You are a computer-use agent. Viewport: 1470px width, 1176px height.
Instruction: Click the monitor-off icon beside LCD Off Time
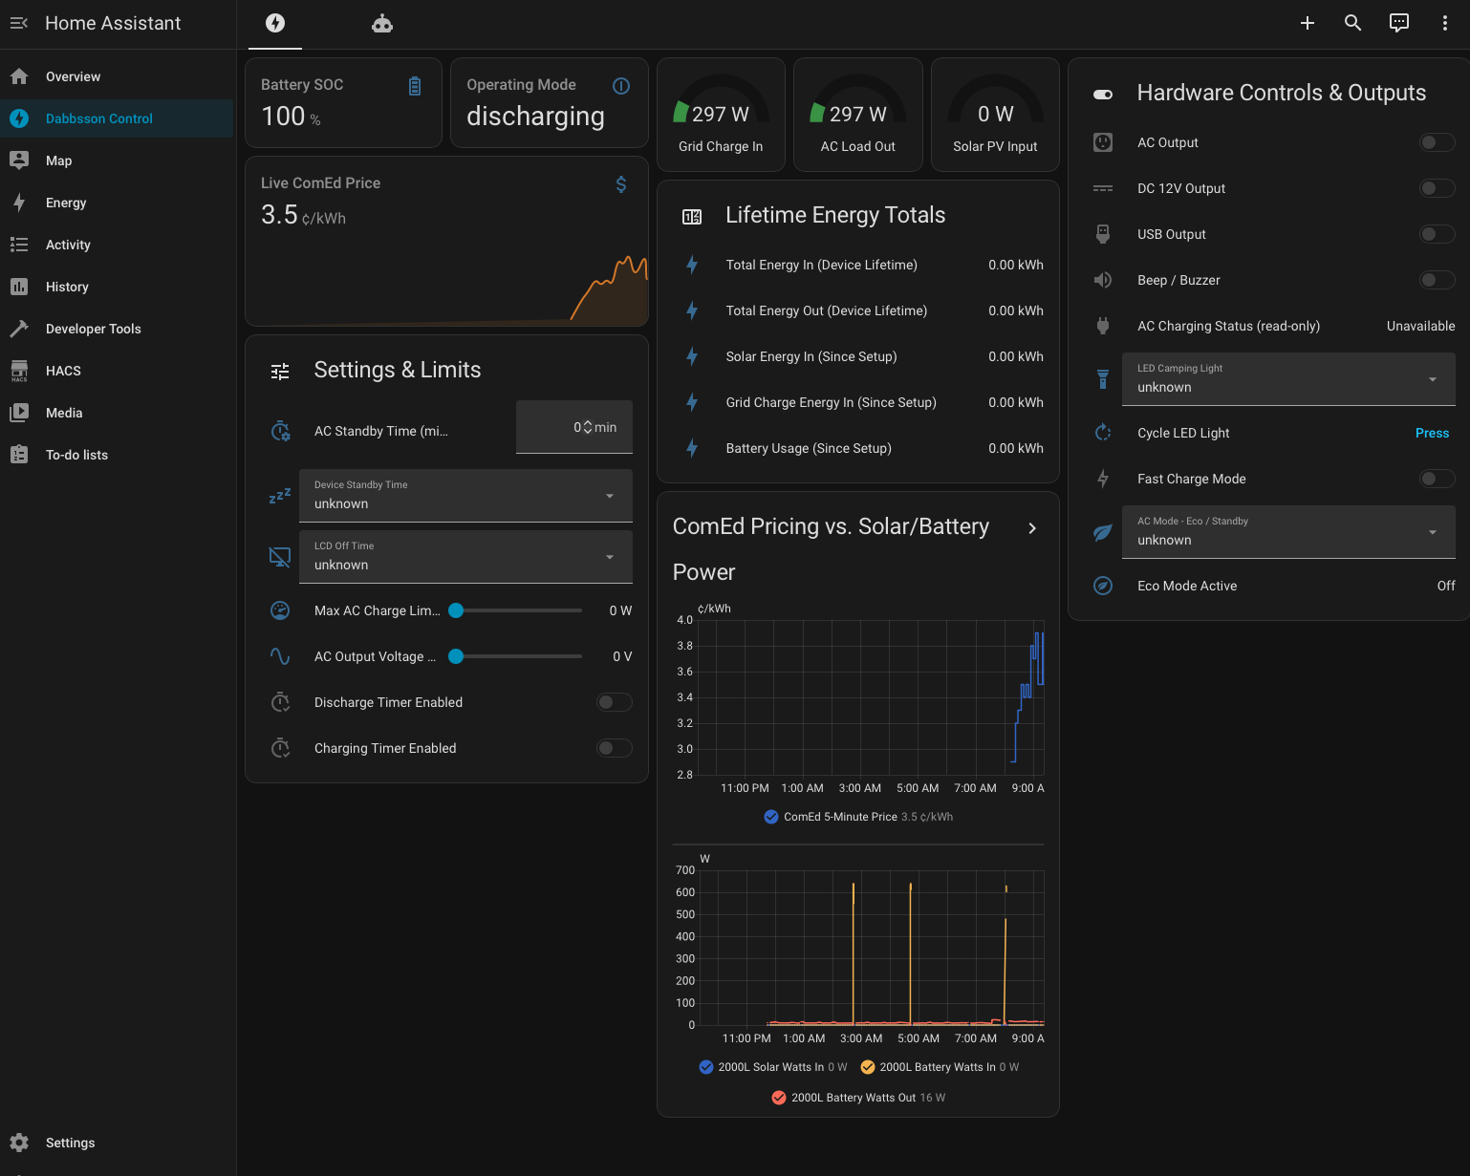280,557
